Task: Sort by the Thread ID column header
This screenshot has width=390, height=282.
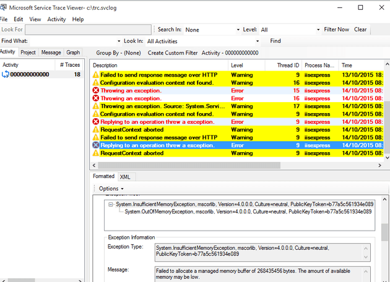Action: point(284,66)
